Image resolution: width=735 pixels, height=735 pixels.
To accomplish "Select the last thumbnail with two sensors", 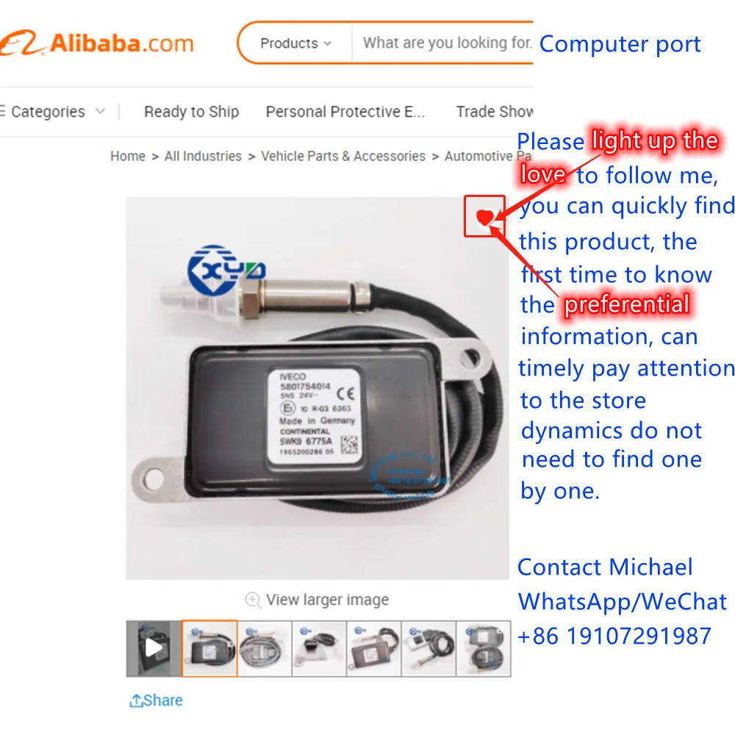I will pos(484,648).
